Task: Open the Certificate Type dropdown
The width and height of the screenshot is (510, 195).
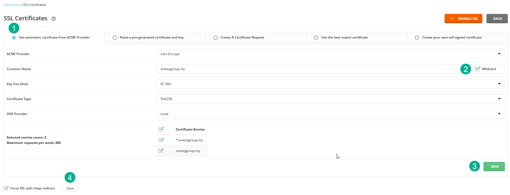Action: tap(330, 99)
